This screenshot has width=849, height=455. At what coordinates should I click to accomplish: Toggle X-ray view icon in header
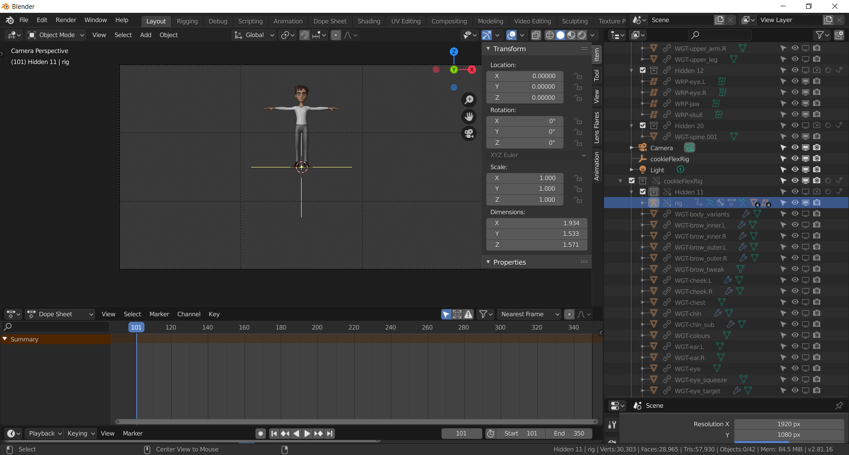click(x=536, y=35)
